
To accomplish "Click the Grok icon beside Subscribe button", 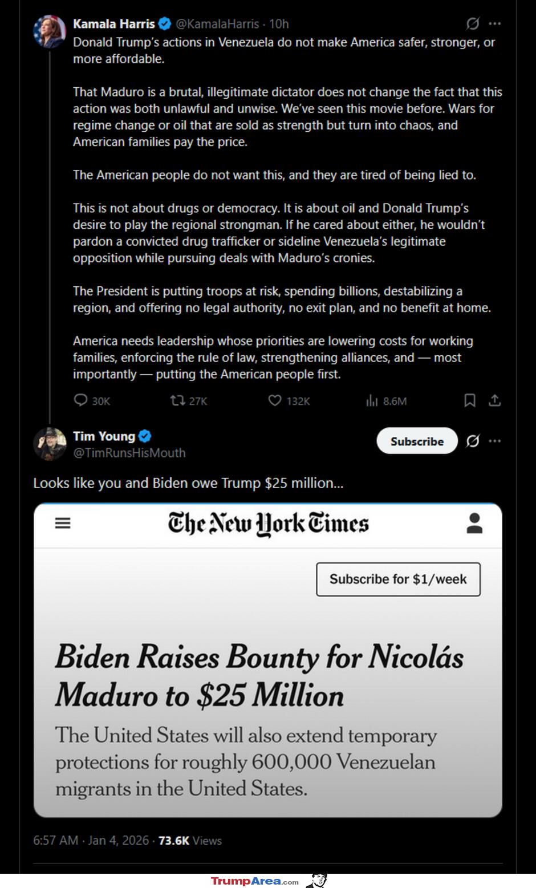I will click(473, 441).
